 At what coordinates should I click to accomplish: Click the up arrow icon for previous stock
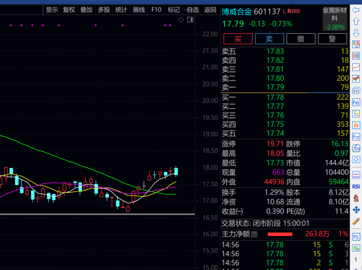[x=356, y=21]
